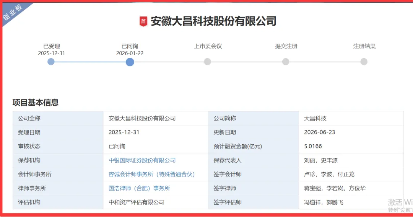Click the 上市委会议 stage label
This screenshot has height=217, width=413.
pyautogui.click(x=208, y=46)
